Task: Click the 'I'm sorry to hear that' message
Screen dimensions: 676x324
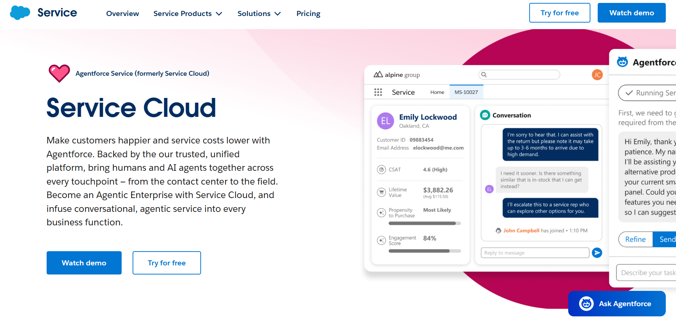Action: click(550, 145)
